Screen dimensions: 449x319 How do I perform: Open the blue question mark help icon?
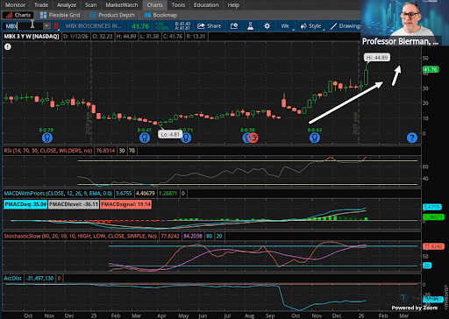412,138
